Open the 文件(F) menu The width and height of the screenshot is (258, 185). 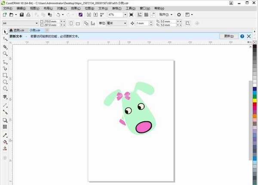(8, 8)
